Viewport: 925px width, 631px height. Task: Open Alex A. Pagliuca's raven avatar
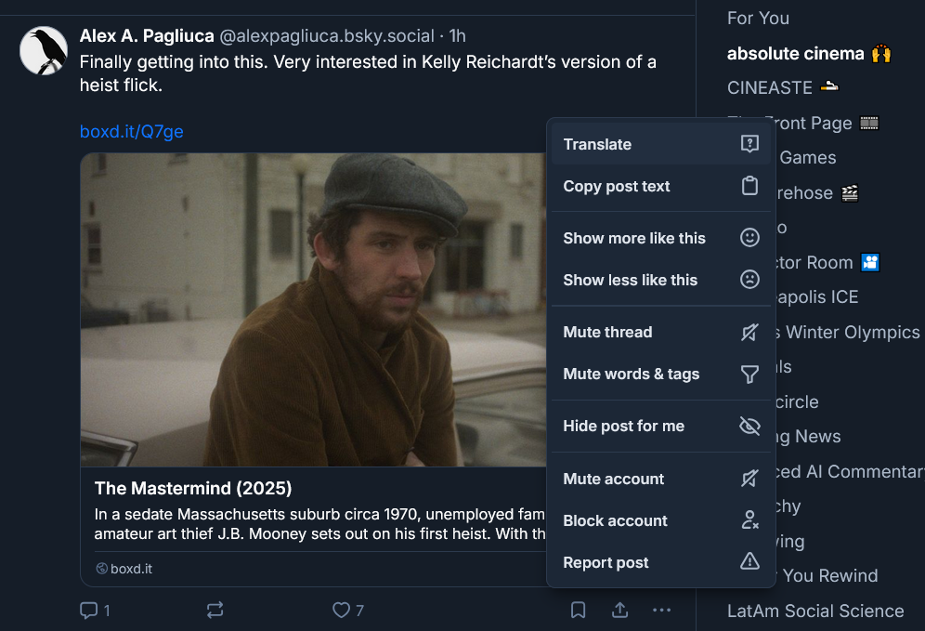coord(44,51)
